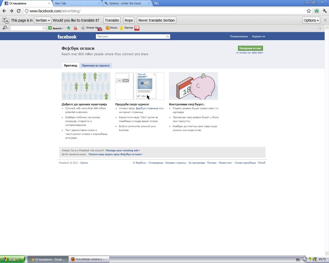Click the page scrollbar down arrow
Viewport: 329px width, 263px height.
pos(327,253)
